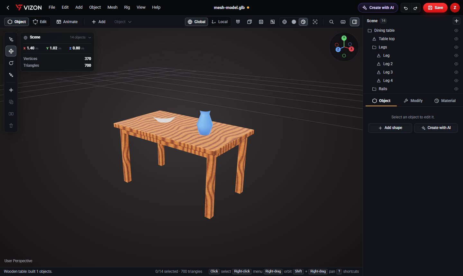The height and width of the screenshot is (276, 463).
Task: Click the Mirror icon in left toolbar
Action: pyautogui.click(x=11, y=114)
